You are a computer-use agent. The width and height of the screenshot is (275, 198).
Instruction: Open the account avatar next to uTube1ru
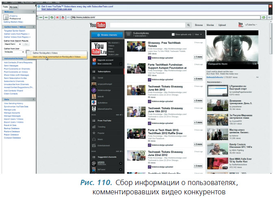point(240,25)
